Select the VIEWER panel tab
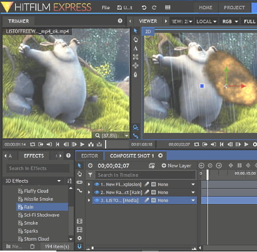Viewport: 257px width, 252px height. pyautogui.click(x=148, y=21)
